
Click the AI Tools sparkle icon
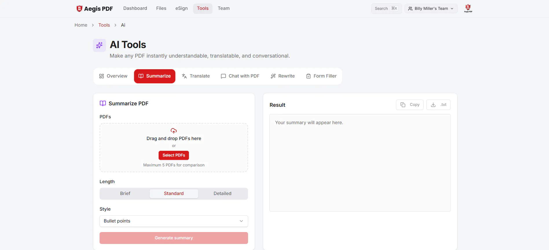99,45
